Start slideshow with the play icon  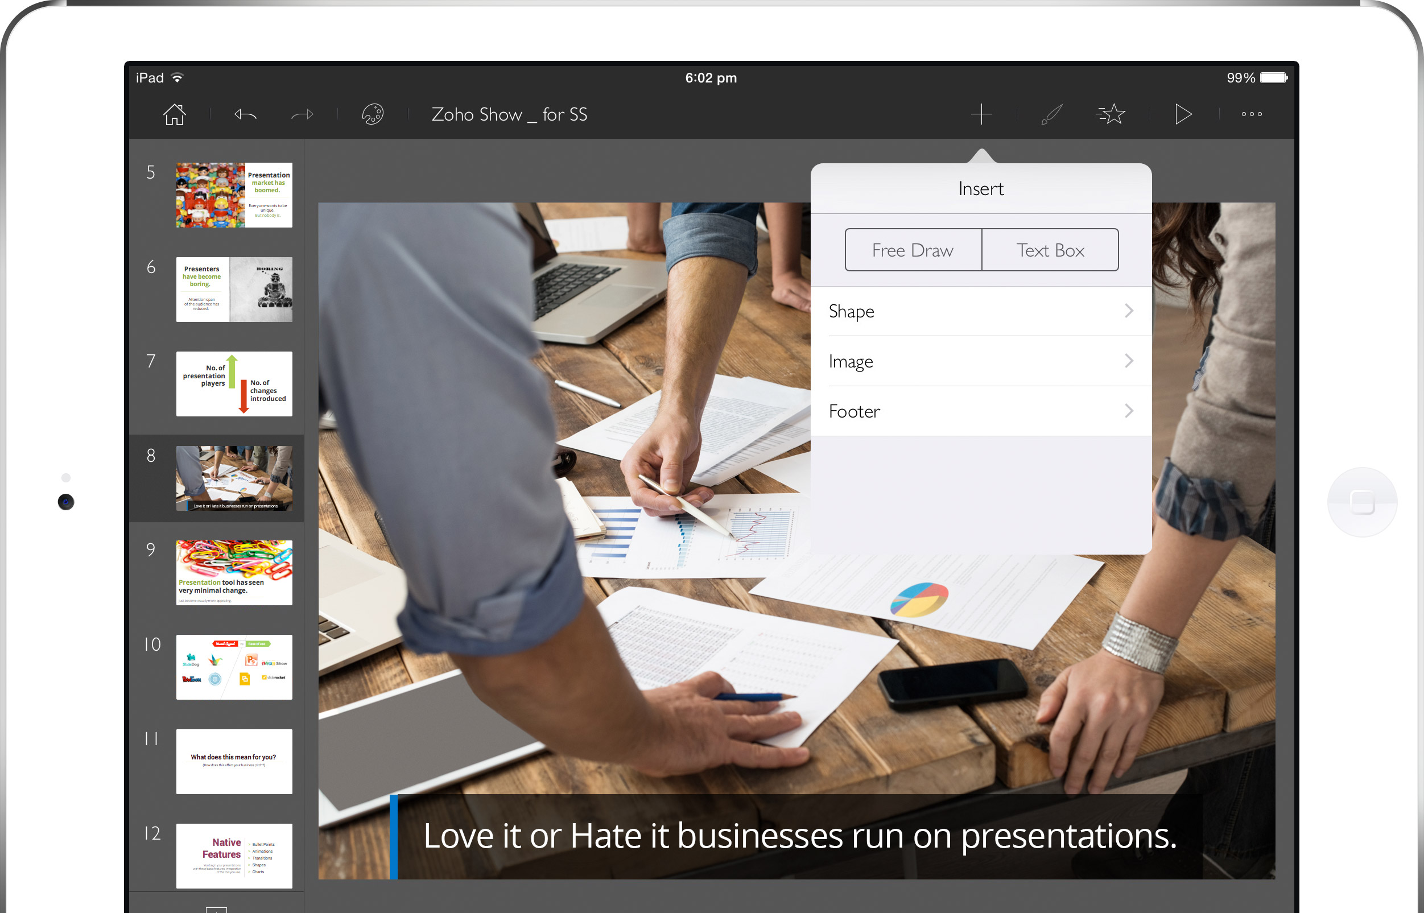[x=1183, y=114]
